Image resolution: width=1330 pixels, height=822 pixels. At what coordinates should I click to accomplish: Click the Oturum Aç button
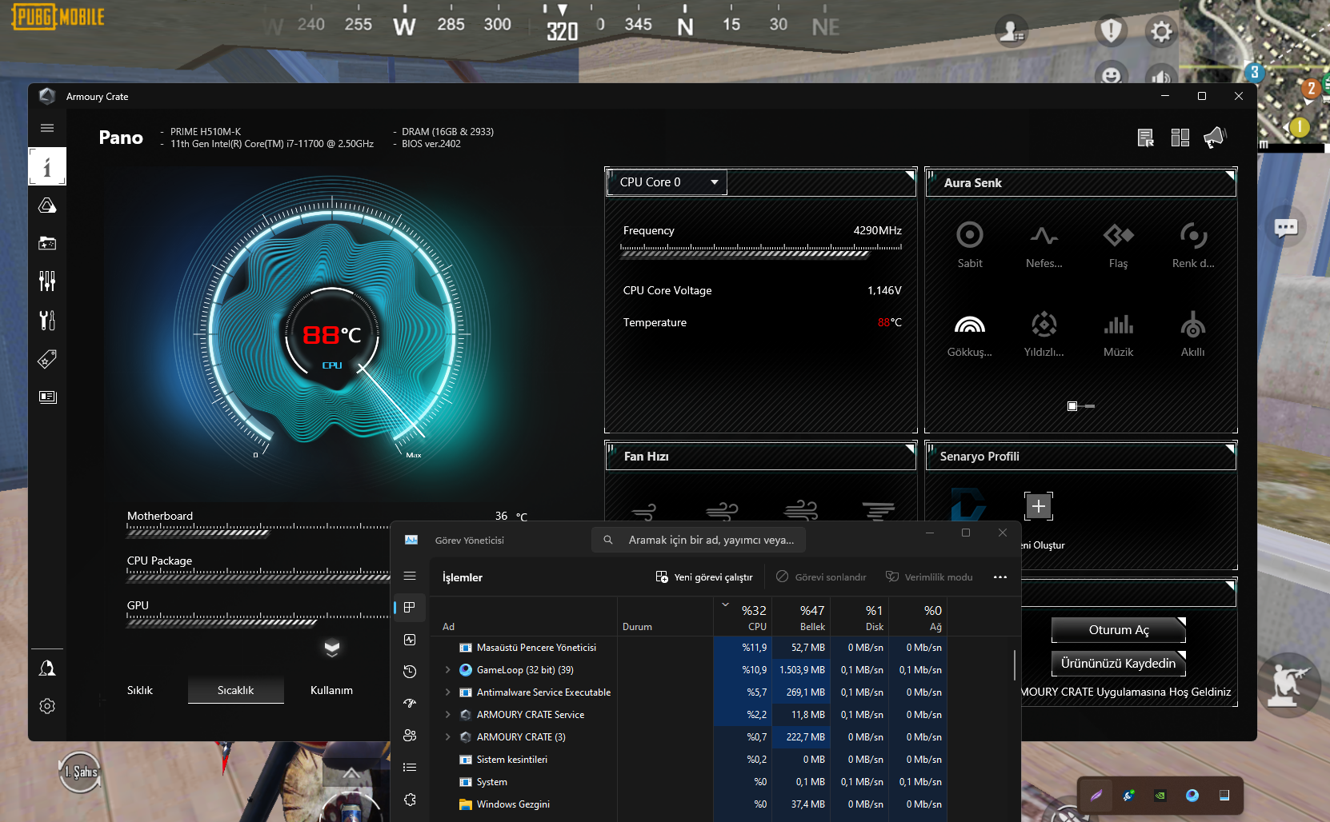tap(1118, 630)
